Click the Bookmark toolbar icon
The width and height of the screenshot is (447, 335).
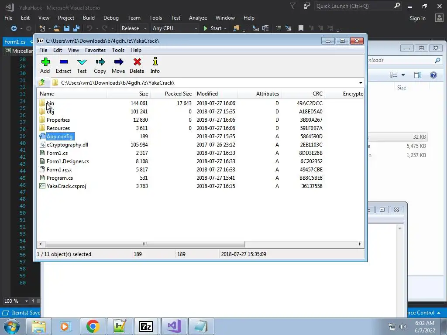coord(301,28)
